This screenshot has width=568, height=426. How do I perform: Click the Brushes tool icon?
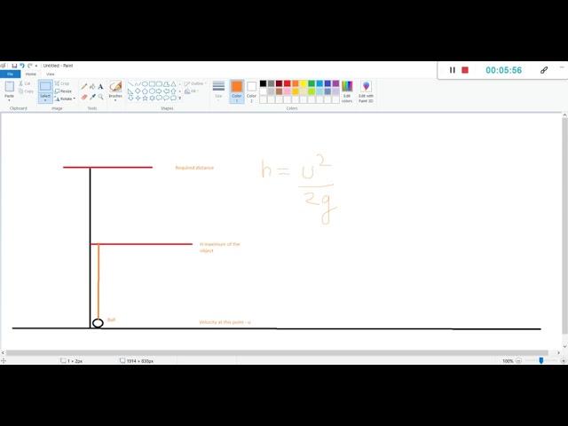pyautogui.click(x=115, y=87)
